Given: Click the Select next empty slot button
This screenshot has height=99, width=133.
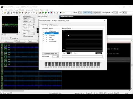Looking at the screenshot, I should pyautogui.click(x=50, y=53).
